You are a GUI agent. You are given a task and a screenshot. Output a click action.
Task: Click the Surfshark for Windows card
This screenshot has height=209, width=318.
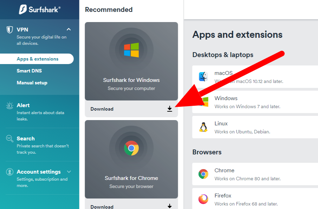coord(131,61)
